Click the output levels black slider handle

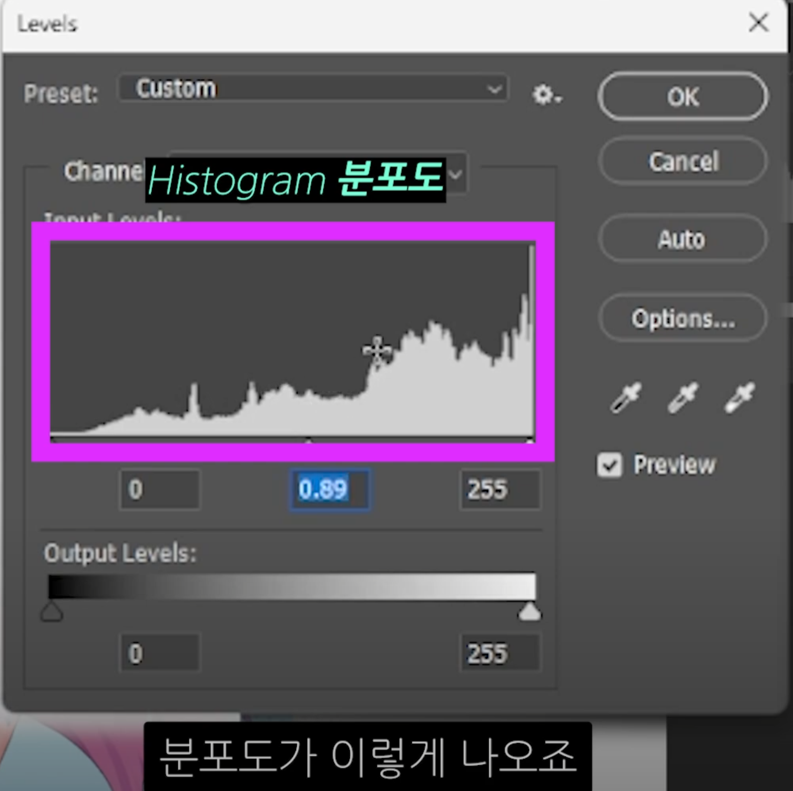pos(52,612)
